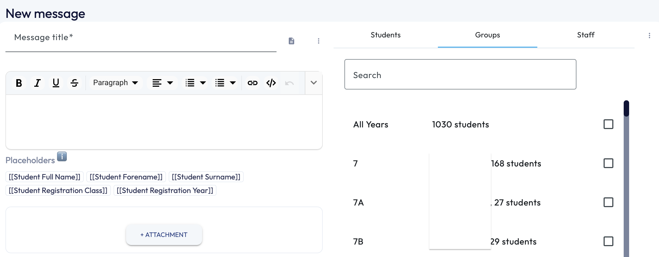Show the Placeholders info tooltip icon
Screen dimensions: 659x257
coord(62,156)
